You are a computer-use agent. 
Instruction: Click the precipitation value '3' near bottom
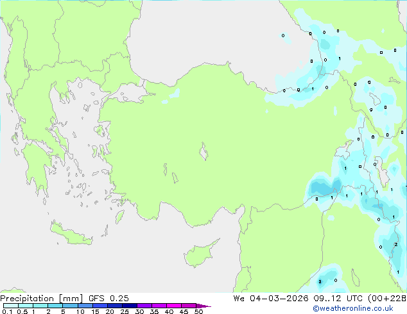[320, 281]
